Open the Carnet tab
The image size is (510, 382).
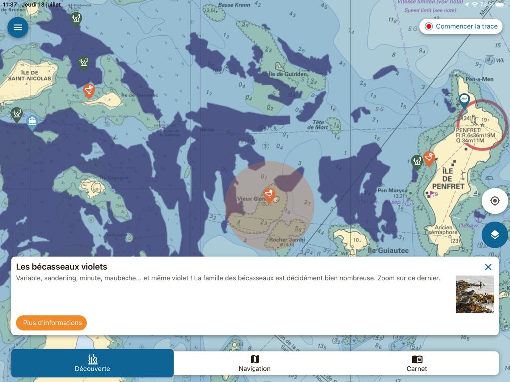pos(417,363)
